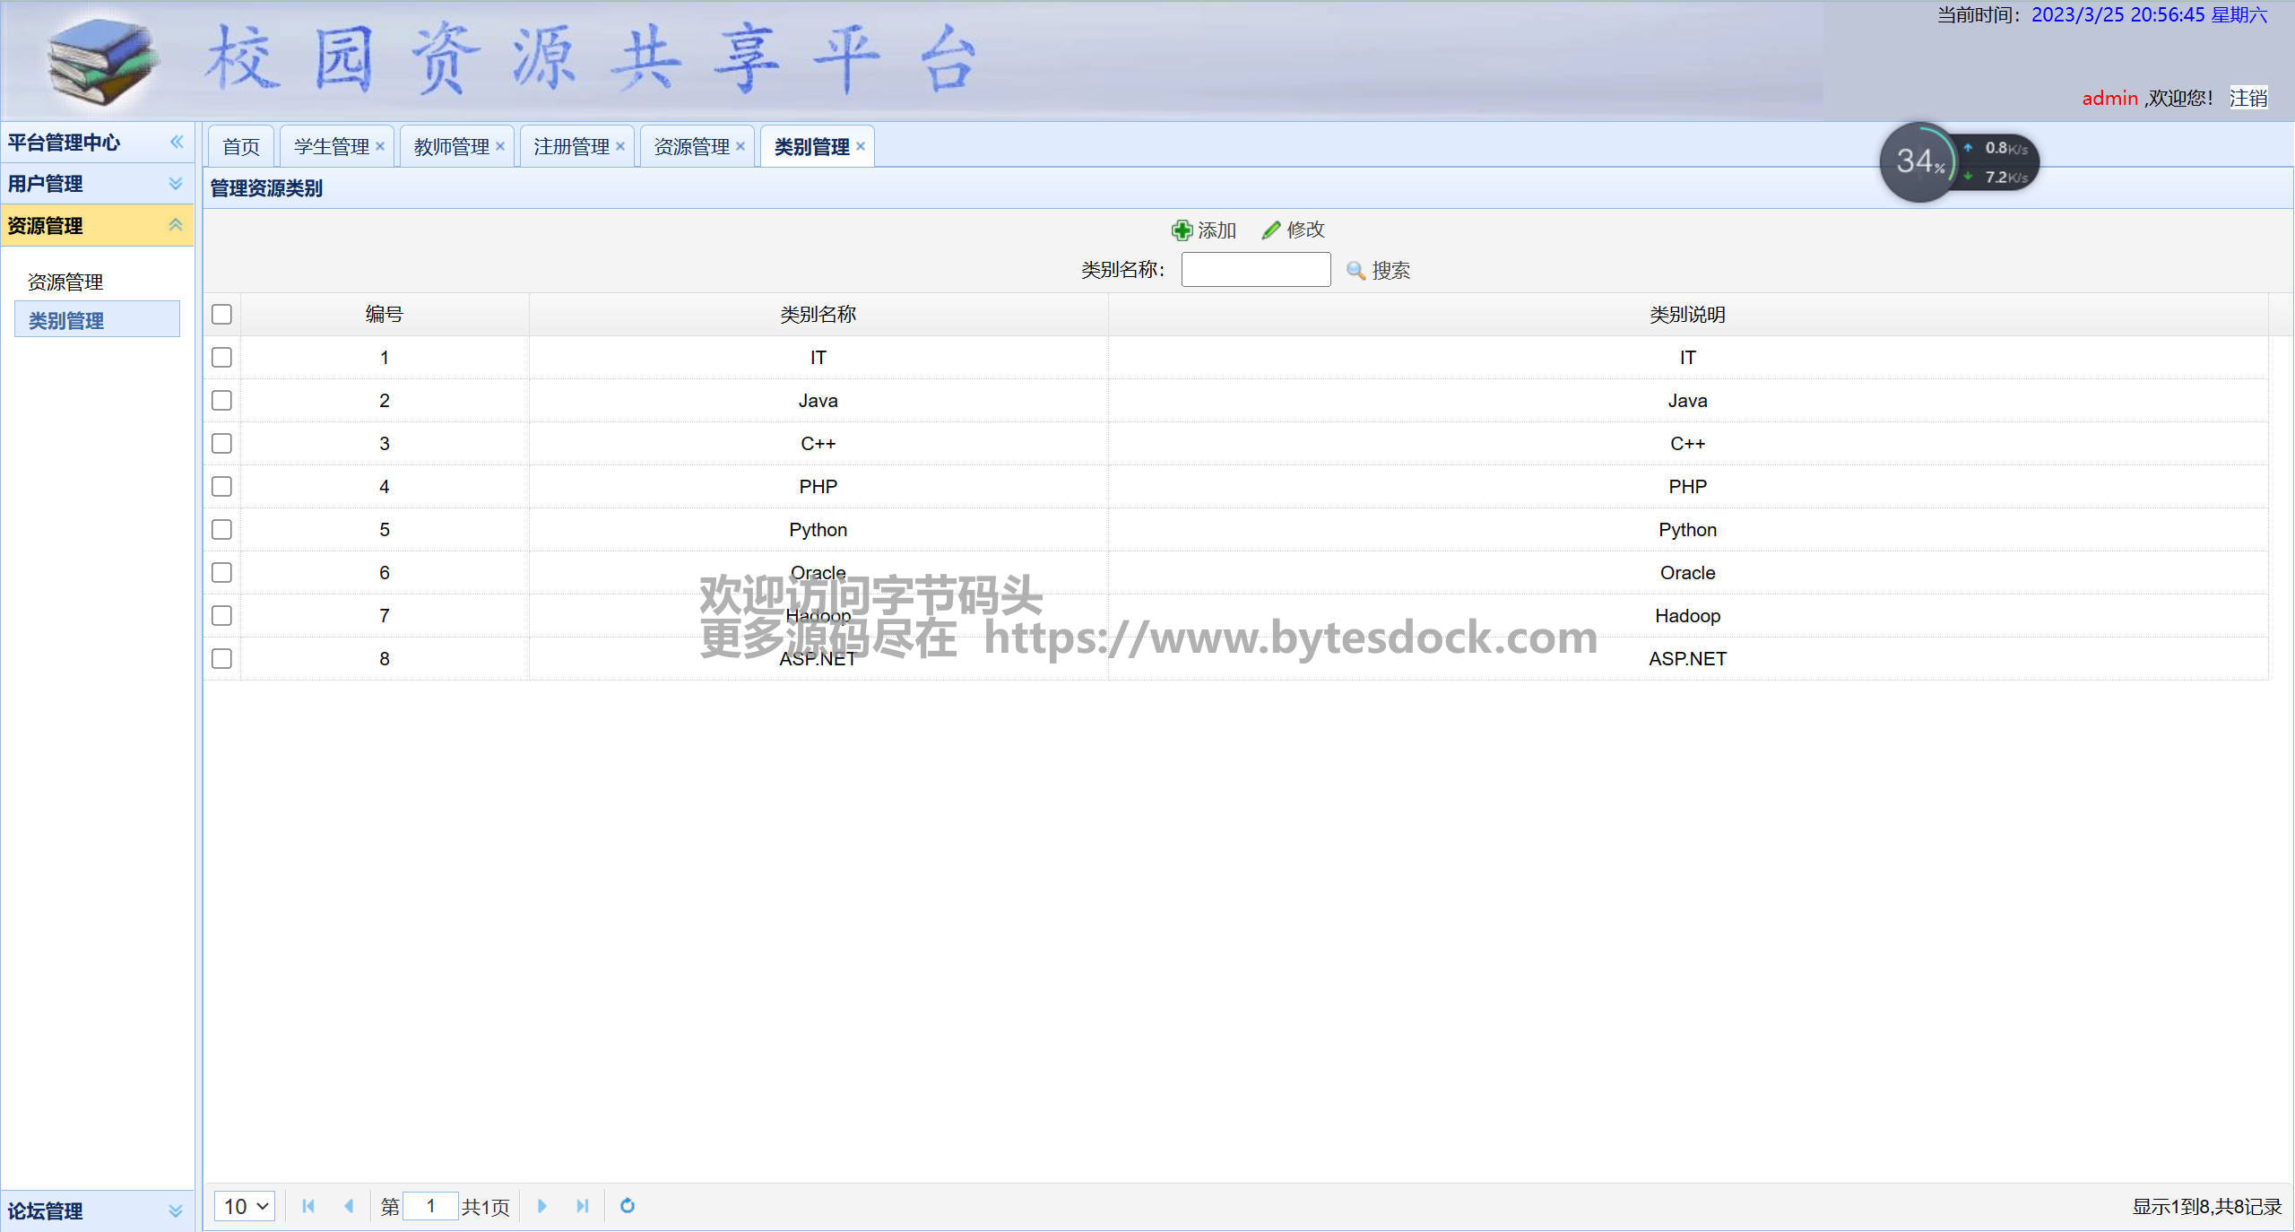
Task: Click the green add category icon
Action: pyautogui.click(x=1182, y=230)
